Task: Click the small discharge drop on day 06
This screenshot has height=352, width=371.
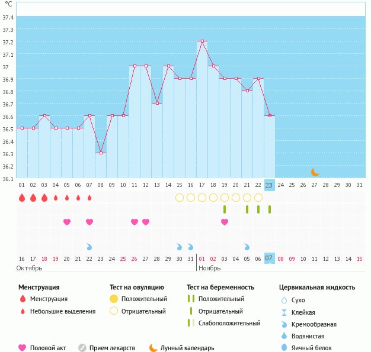Action: click(78, 198)
